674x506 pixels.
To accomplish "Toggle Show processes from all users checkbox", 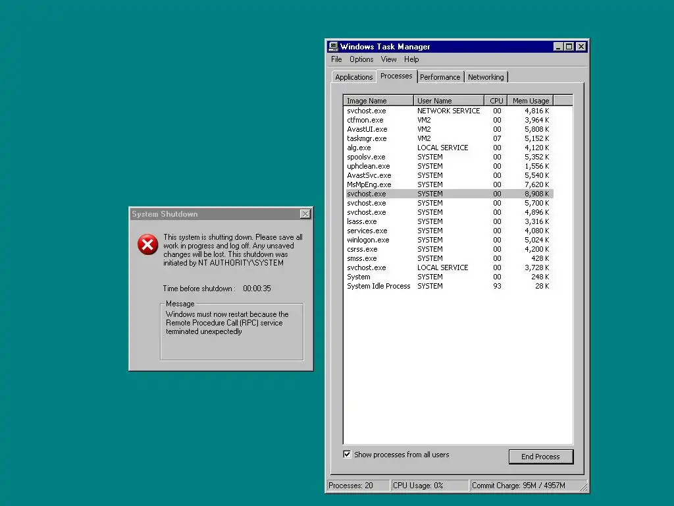I will (347, 455).
